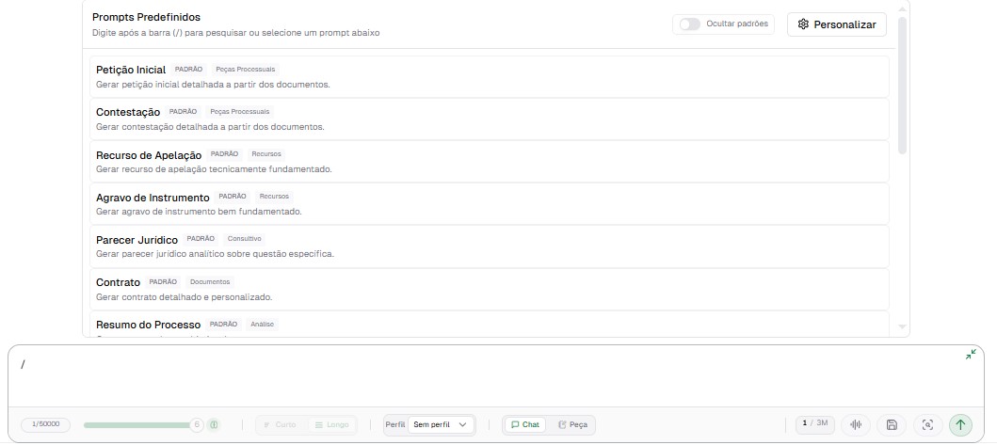Open the Perfil 'Sem perfil' dropdown

click(440, 424)
